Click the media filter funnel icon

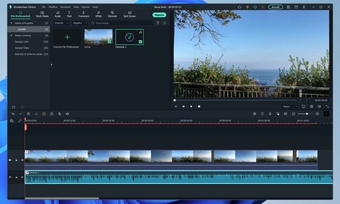tap(158, 23)
